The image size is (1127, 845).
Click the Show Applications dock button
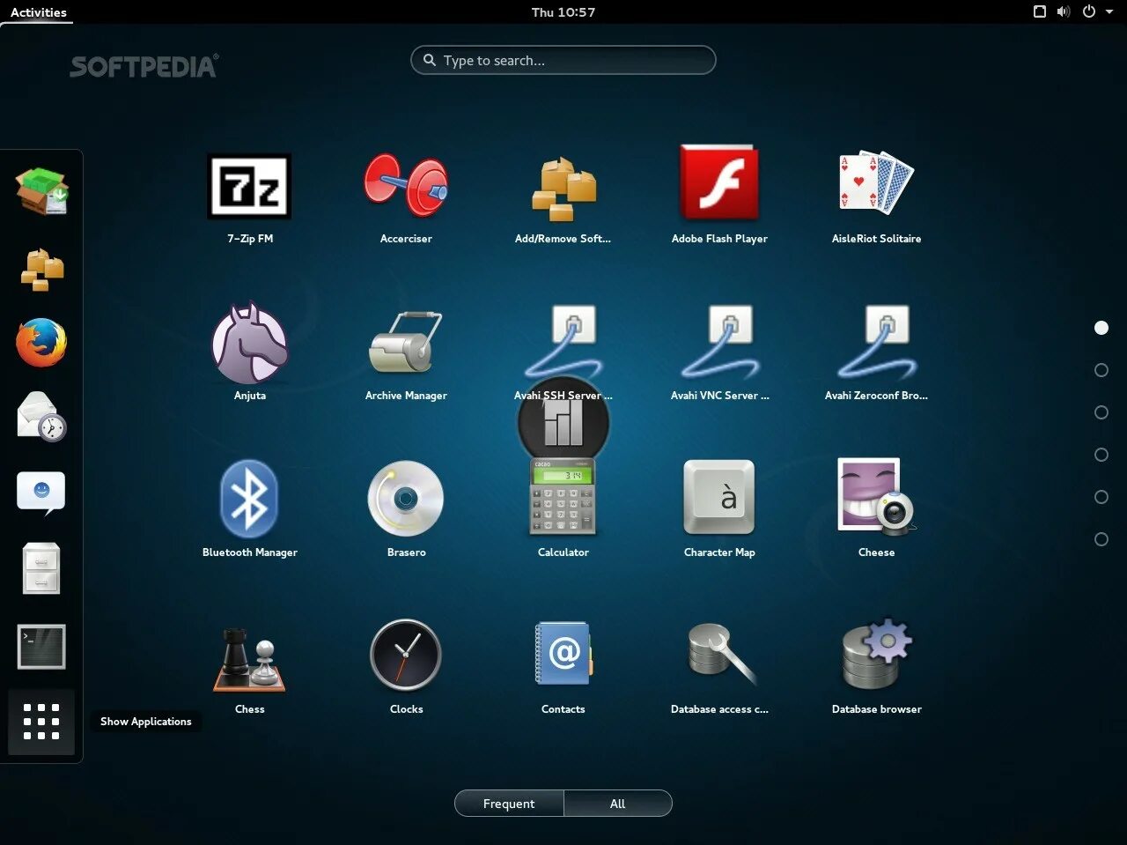click(x=41, y=723)
